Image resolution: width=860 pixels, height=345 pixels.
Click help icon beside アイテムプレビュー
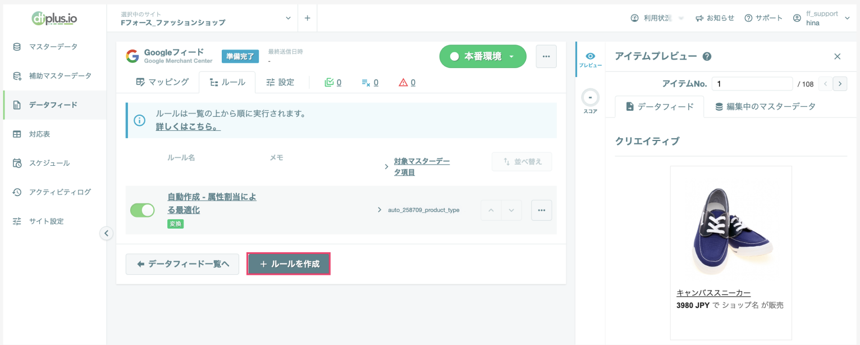(707, 56)
